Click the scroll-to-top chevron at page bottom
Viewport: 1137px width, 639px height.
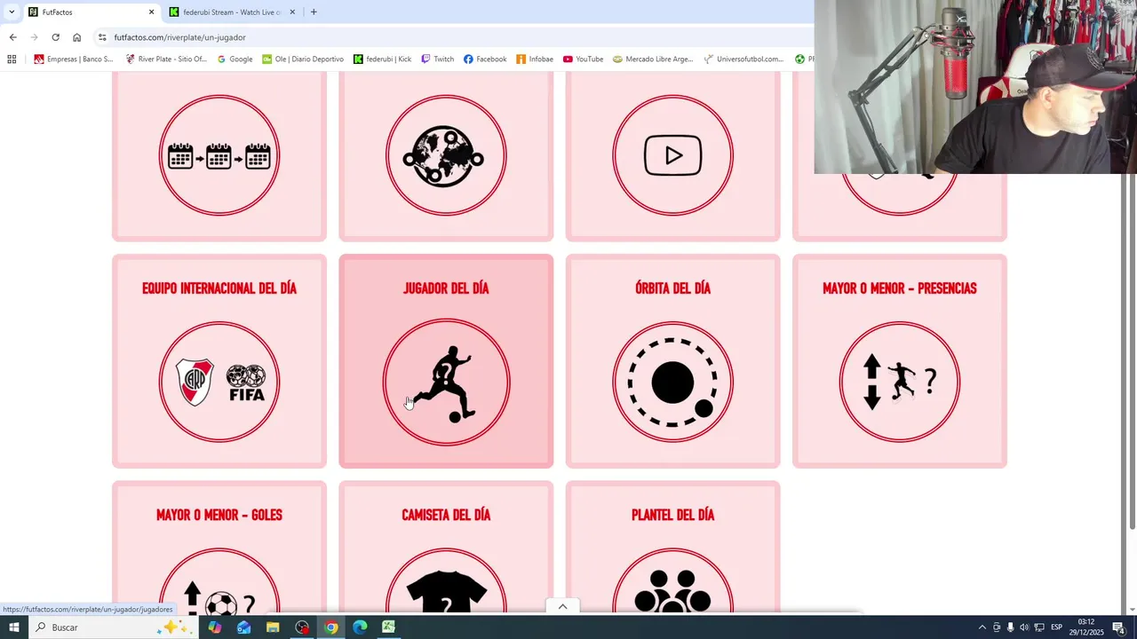pyautogui.click(x=562, y=606)
